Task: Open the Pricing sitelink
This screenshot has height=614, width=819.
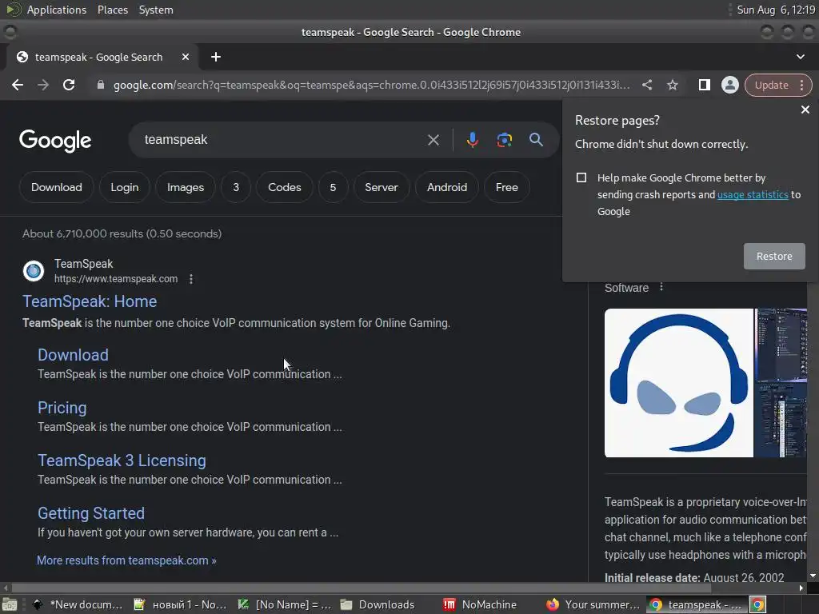Action: [x=62, y=408]
